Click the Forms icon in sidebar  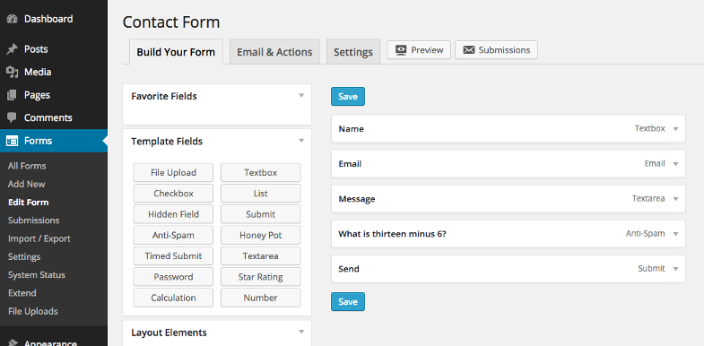point(13,141)
